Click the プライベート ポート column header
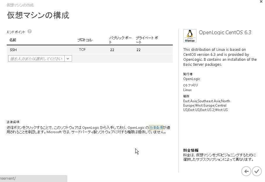The image size is (265, 182). (x=147, y=40)
